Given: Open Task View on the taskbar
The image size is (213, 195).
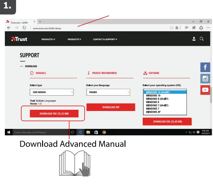Looking at the screenshot, I should click(72, 132).
